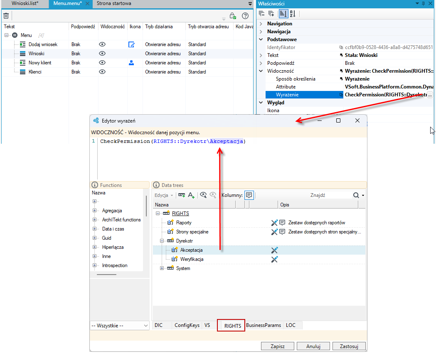The width and height of the screenshot is (436, 356).
Task: Select categorized view icon in Właściwości toolbar
Action: click(283, 13)
